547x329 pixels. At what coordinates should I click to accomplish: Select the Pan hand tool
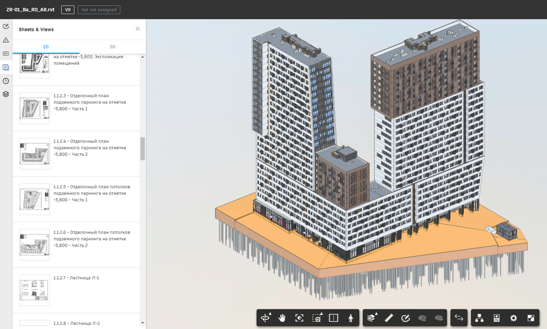click(x=283, y=318)
